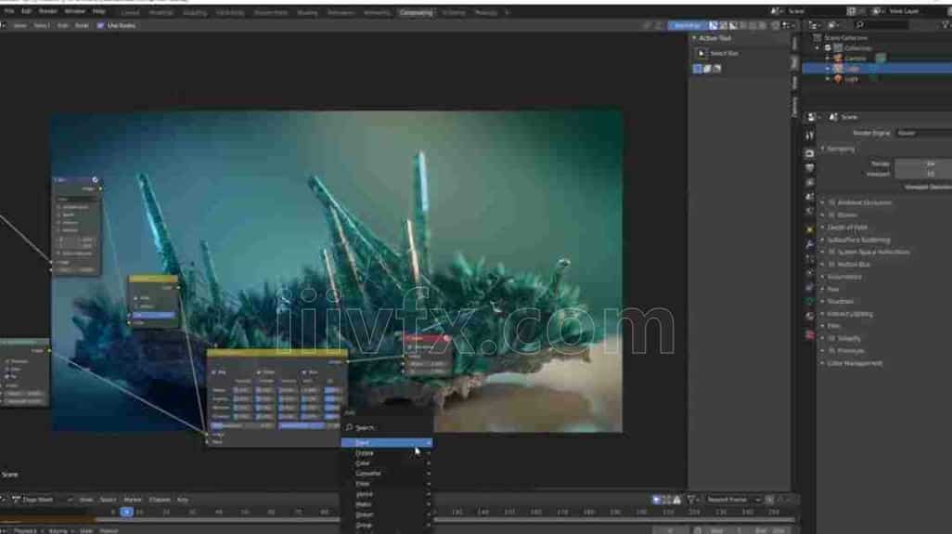Open the green Object Data properties tab
Image resolution: width=952 pixels, height=534 pixels.
(809, 301)
